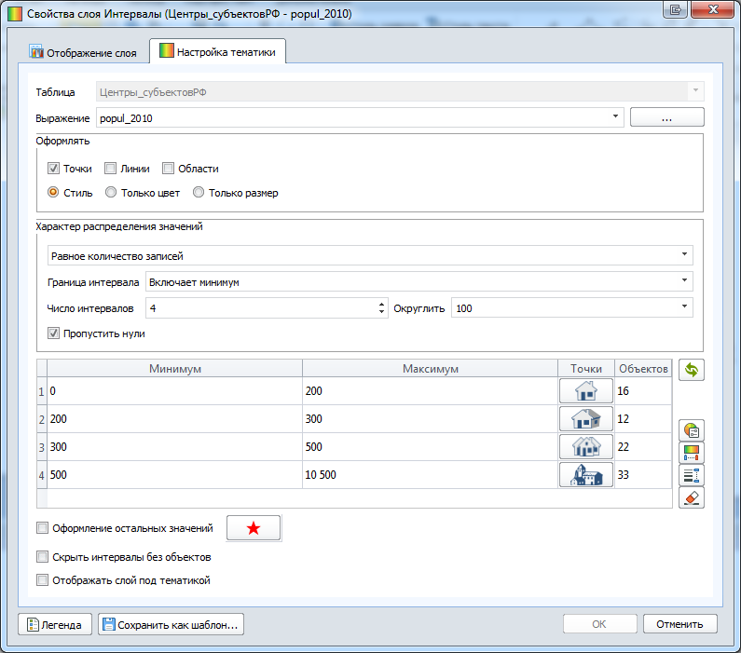Open the pie chart style settings icon

pos(692,430)
